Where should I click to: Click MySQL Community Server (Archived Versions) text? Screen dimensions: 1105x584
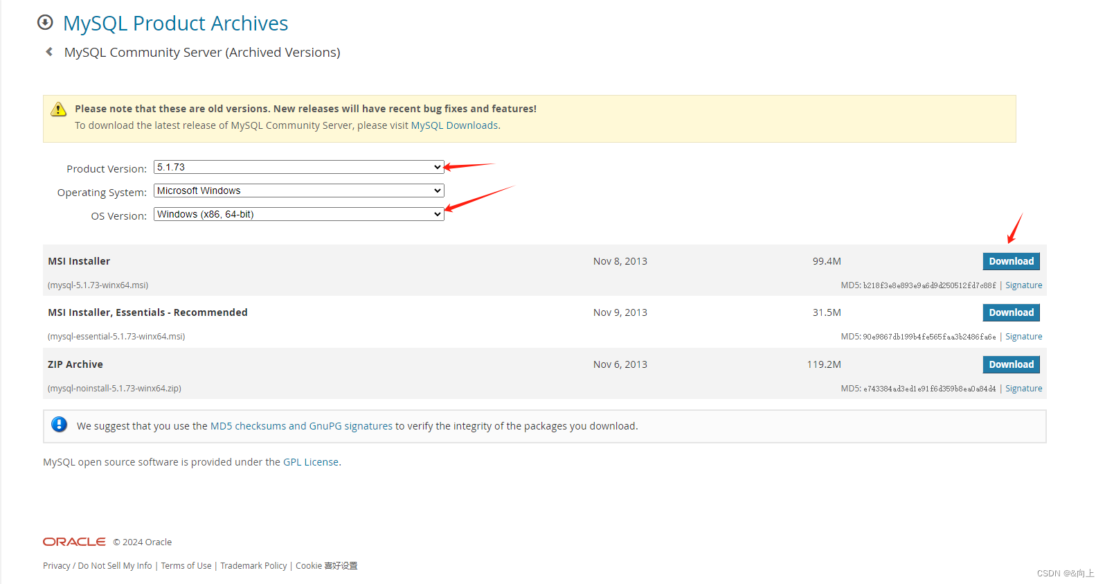coord(202,53)
